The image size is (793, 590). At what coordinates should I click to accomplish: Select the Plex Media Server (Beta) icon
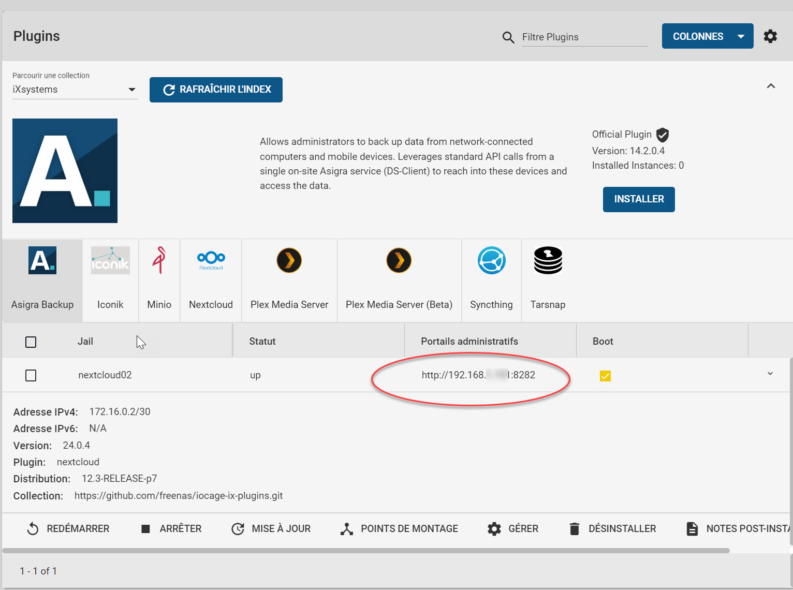399,260
